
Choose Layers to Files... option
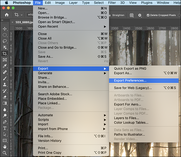pyautogui.click(x=144, y=118)
